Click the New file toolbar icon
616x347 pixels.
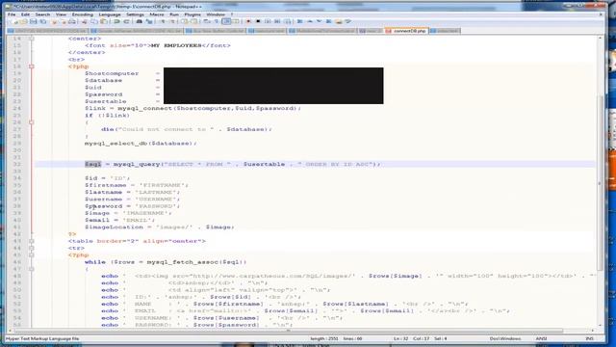(x=15, y=21)
